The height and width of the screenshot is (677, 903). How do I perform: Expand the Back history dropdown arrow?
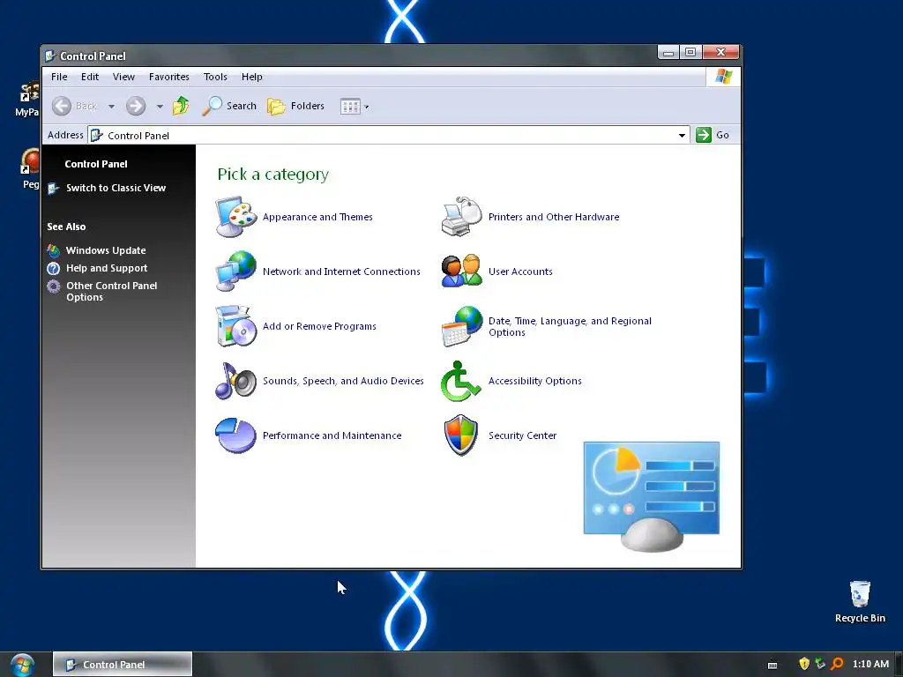tap(111, 107)
